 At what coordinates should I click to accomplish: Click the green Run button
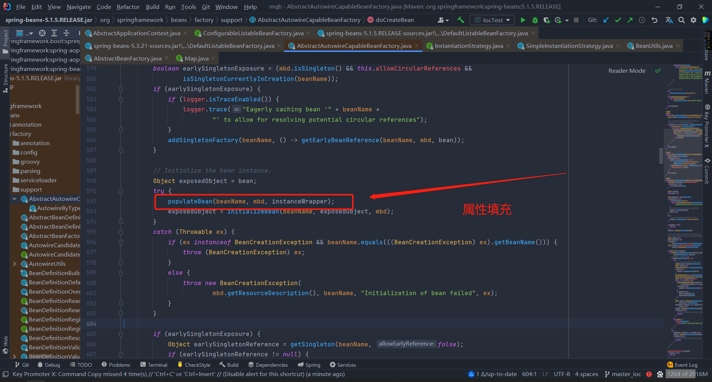point(523,20)
